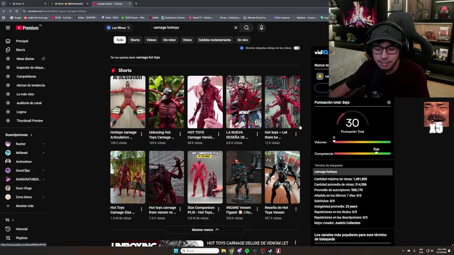Select the Videos filter chip

click(151, 40)
